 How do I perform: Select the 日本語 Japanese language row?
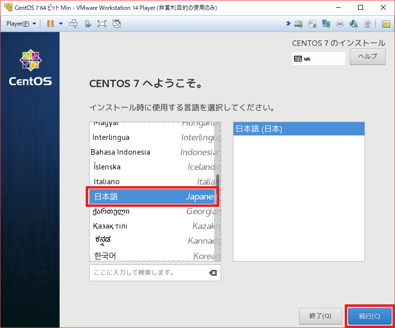coord(153,197)
